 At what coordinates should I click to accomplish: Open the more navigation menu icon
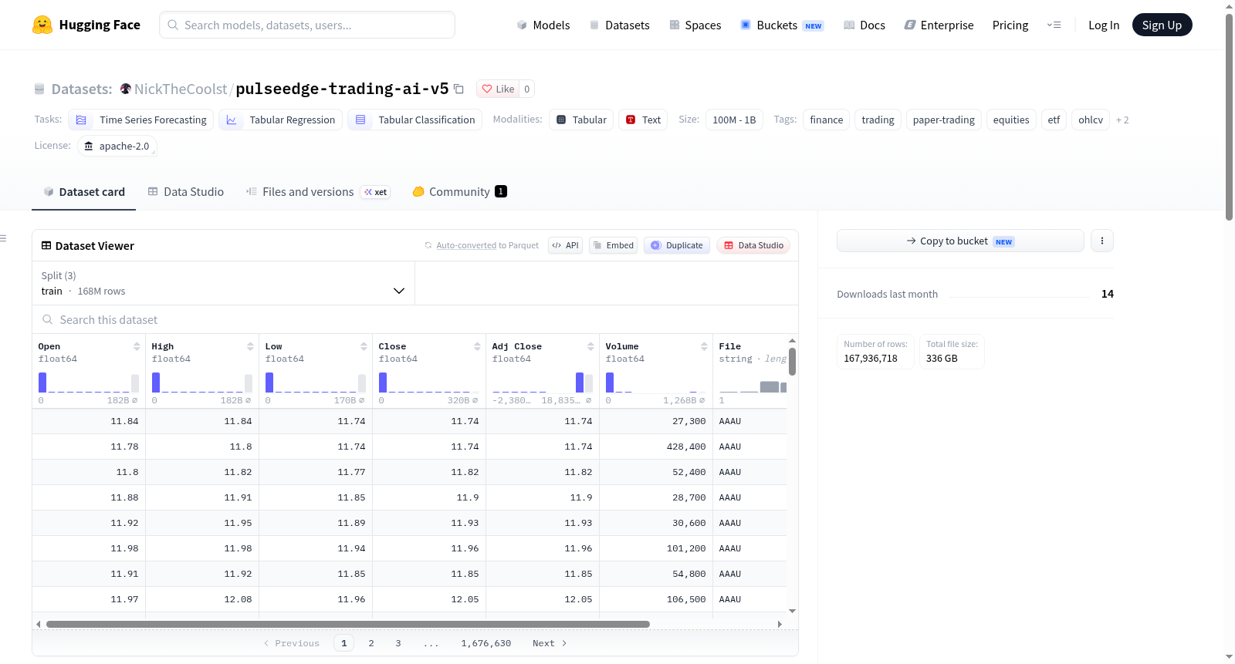click(1054, 25)
